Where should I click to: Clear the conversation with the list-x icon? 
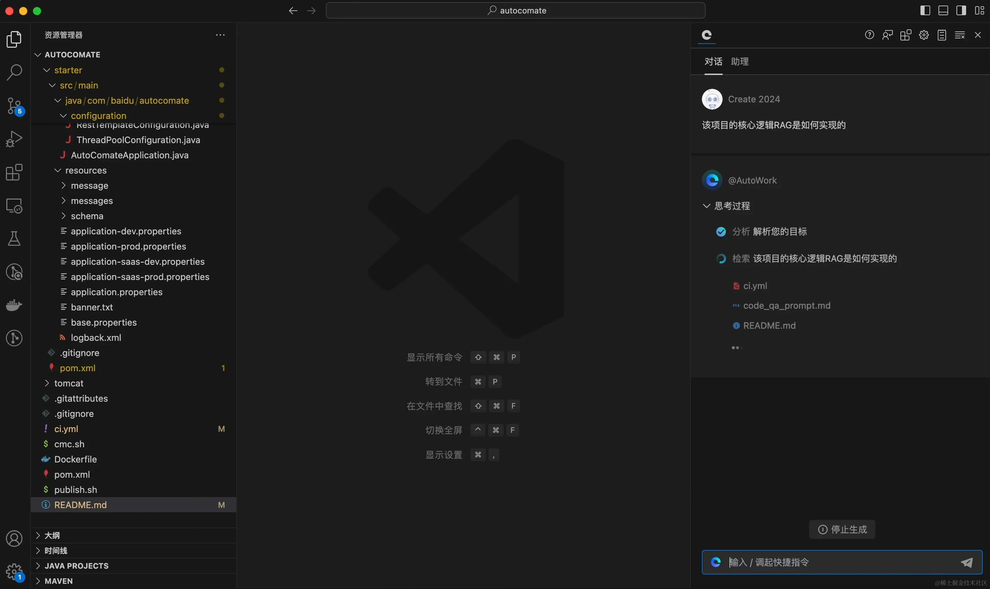960,35
